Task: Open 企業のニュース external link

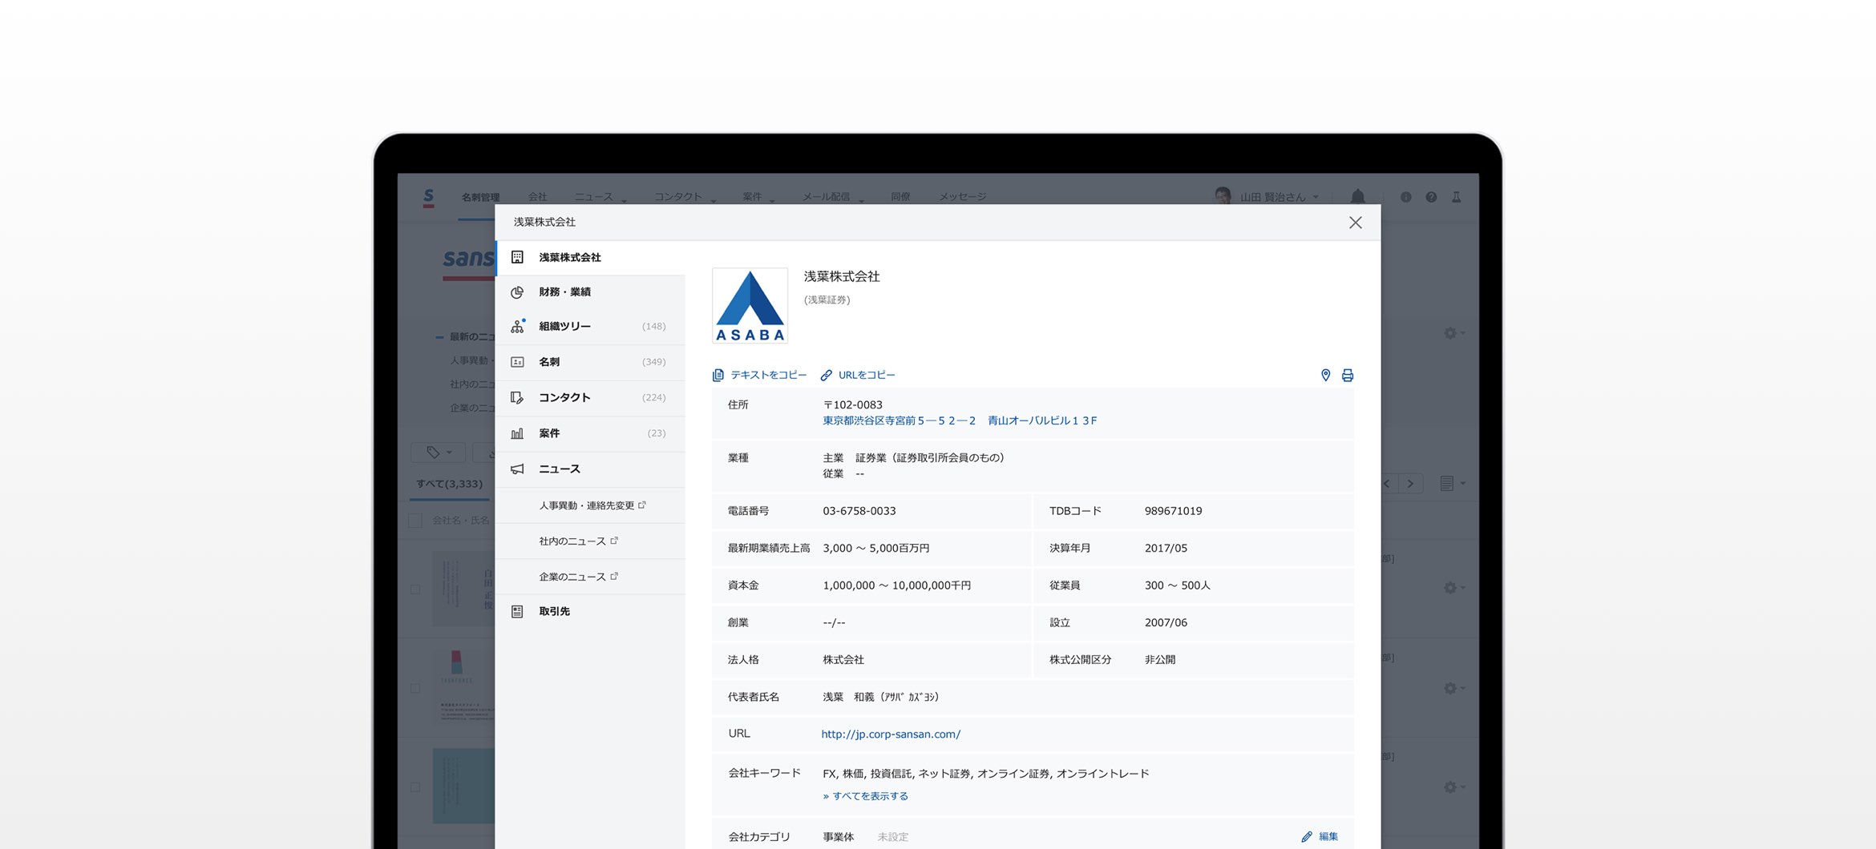Action: coord(578,577)
